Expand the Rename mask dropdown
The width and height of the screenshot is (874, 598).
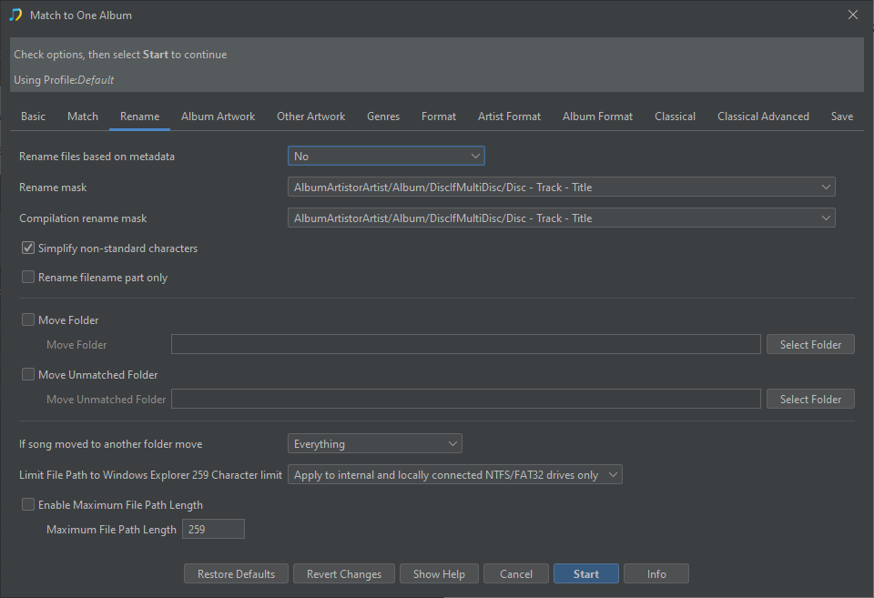(562, 188)
